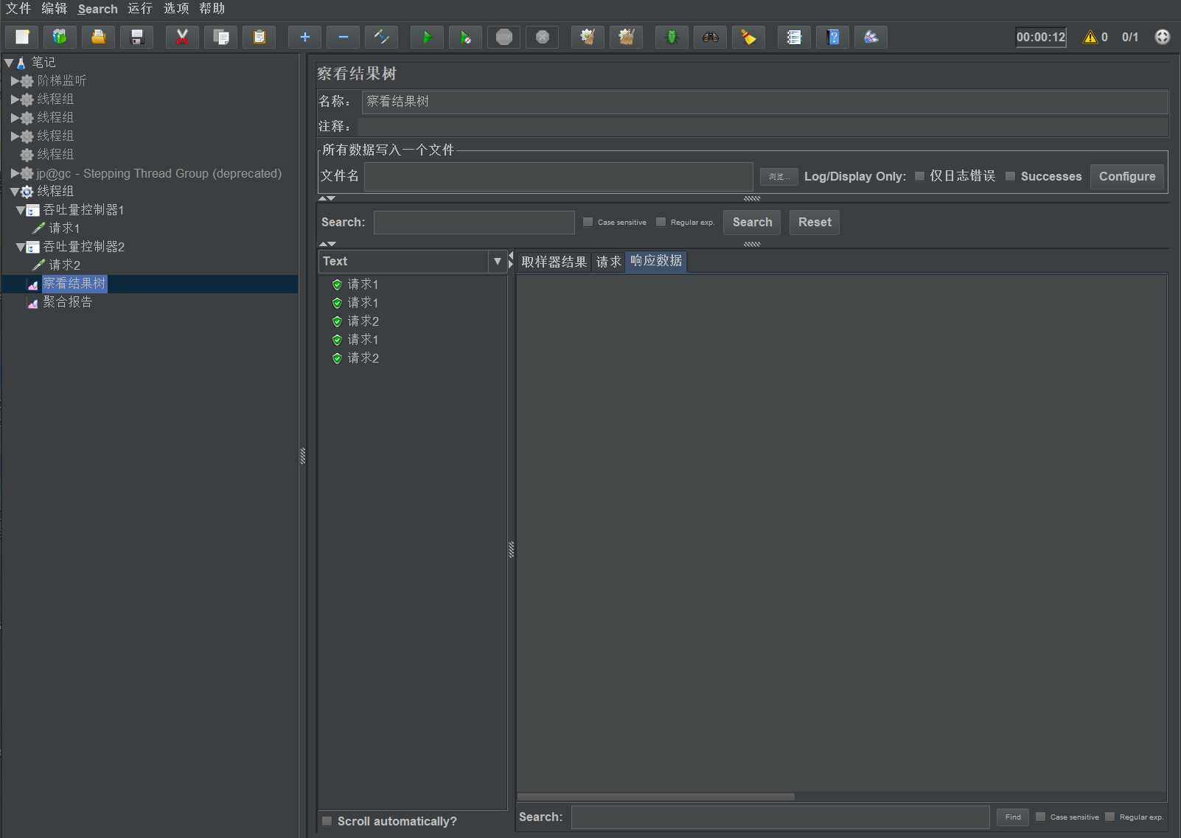Click the Cut scissors icon
This screenshot has width=1181, height=838.
click(182, 37)
